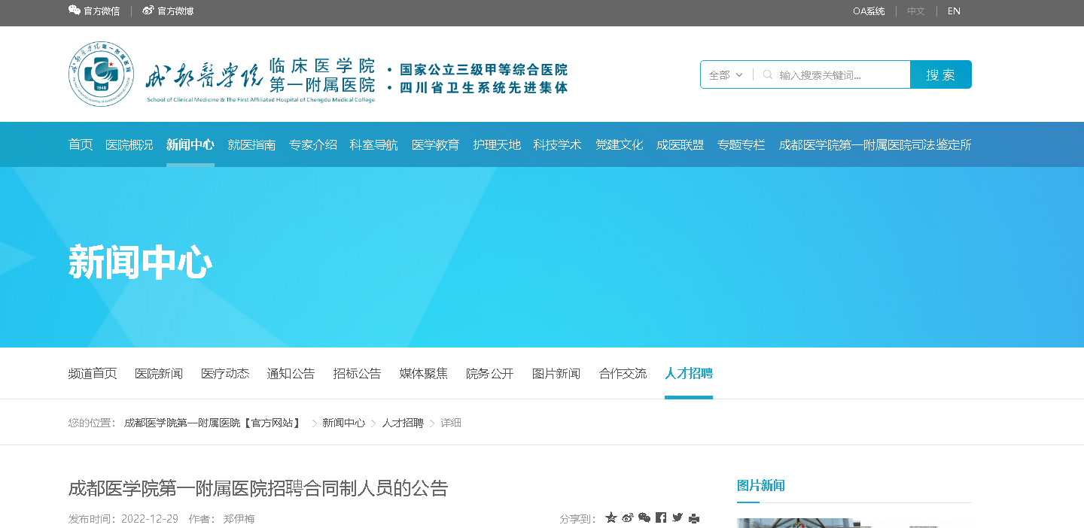Share article via WeChat icon

click(x=644, y=517)
